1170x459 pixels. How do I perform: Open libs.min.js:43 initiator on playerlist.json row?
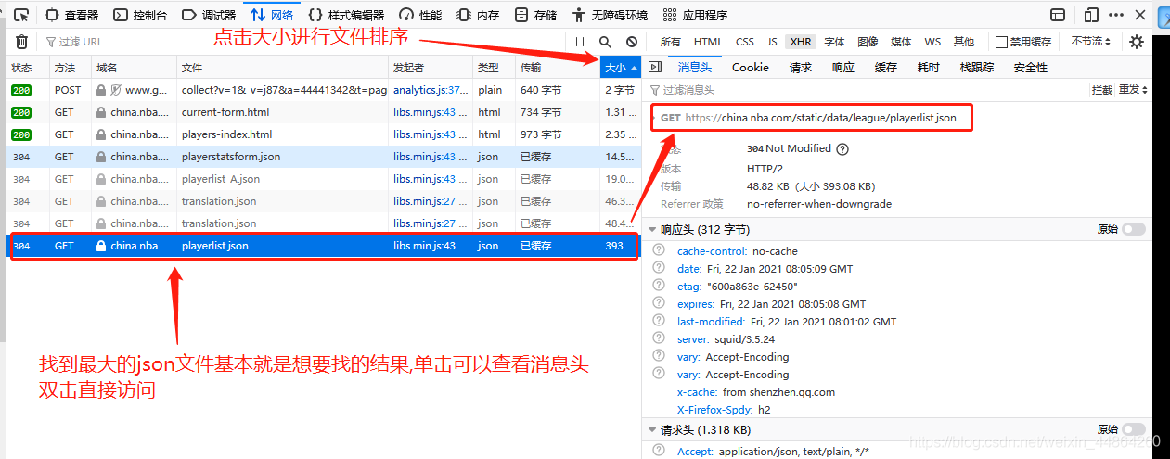(x=431, y=246)
